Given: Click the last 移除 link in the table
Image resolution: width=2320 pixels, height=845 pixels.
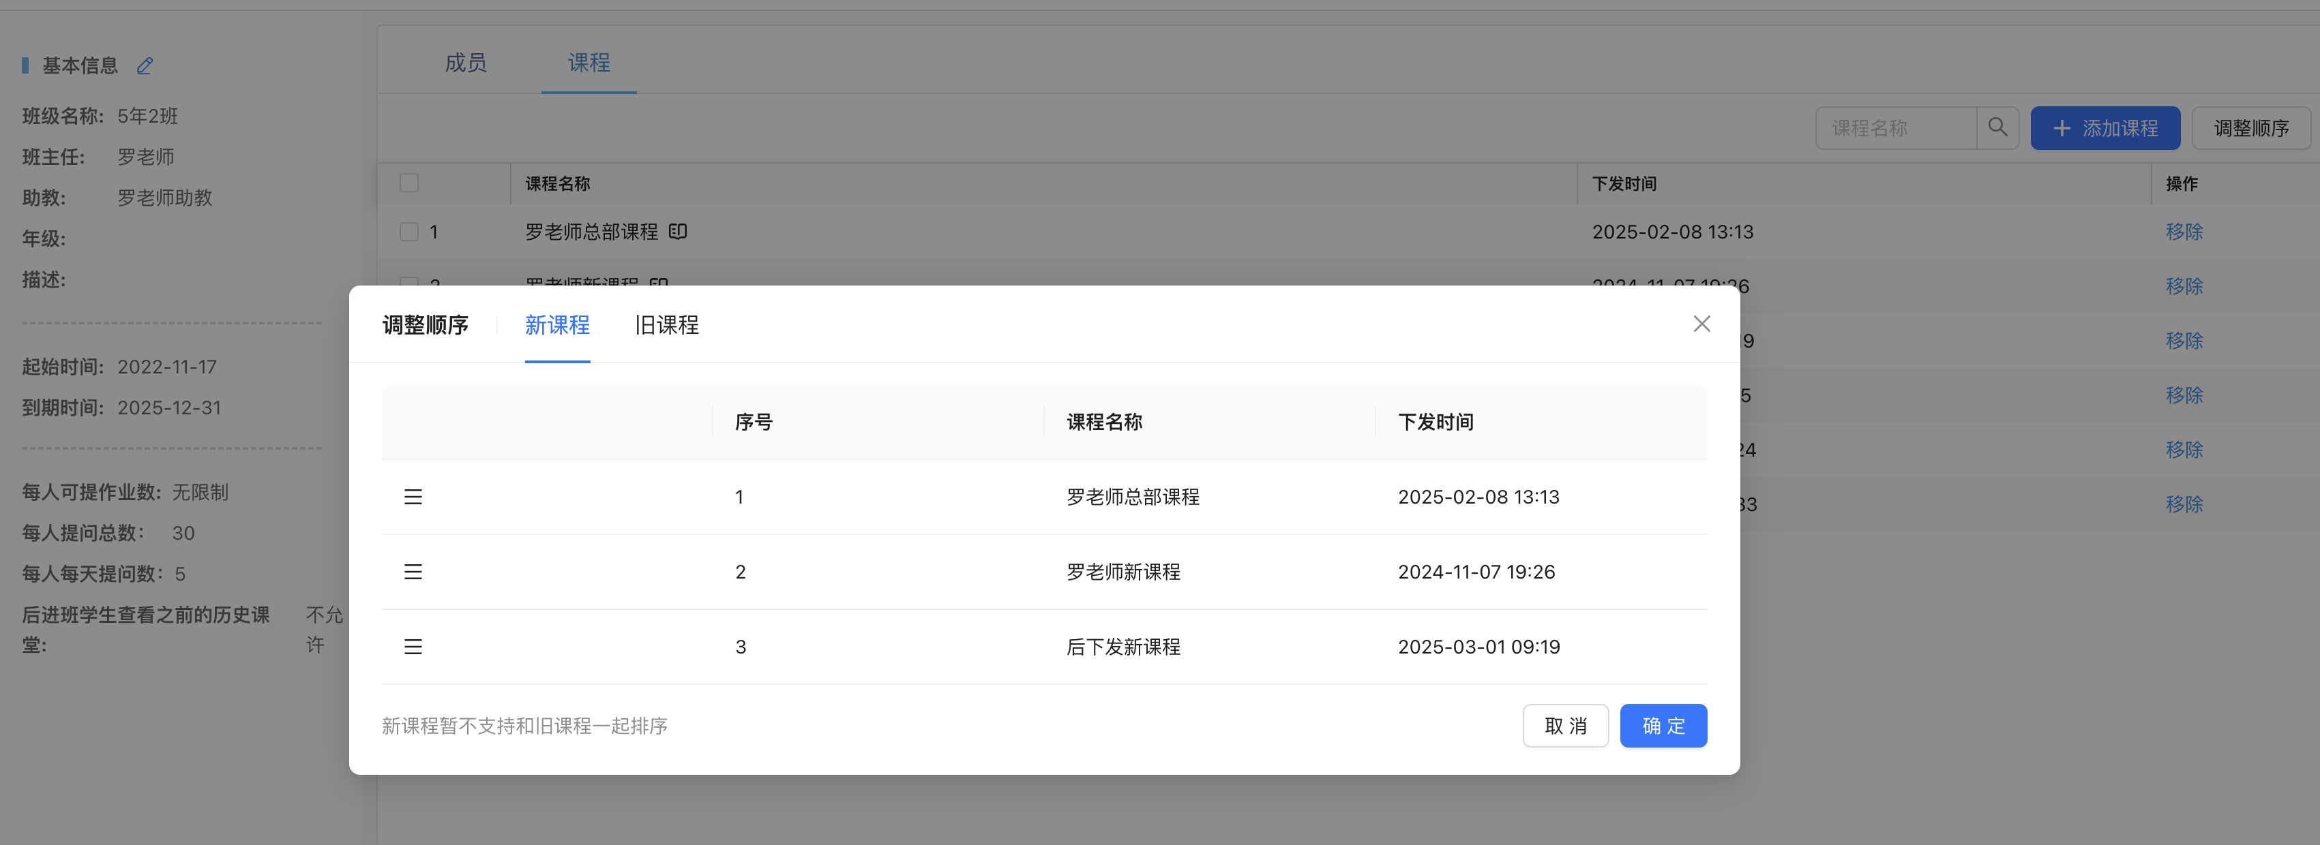Looking at the screenshot, I should click(2184, 504).
